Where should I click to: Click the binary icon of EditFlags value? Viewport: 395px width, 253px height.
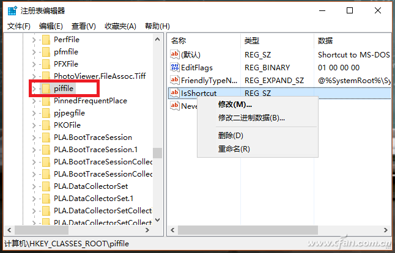point(175,67)
